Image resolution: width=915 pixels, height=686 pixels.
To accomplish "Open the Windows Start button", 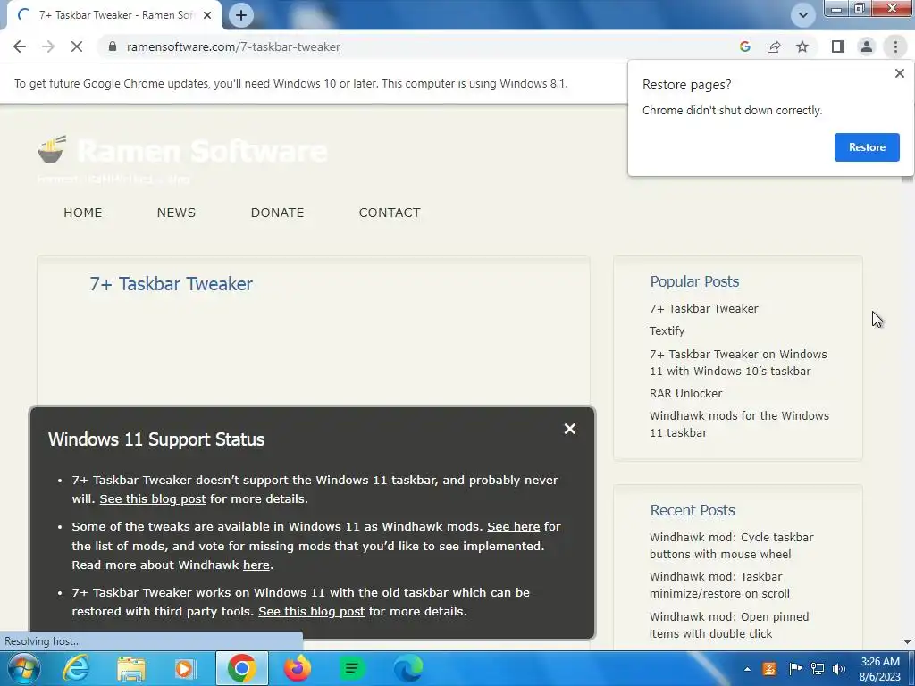I will point(23,668).
